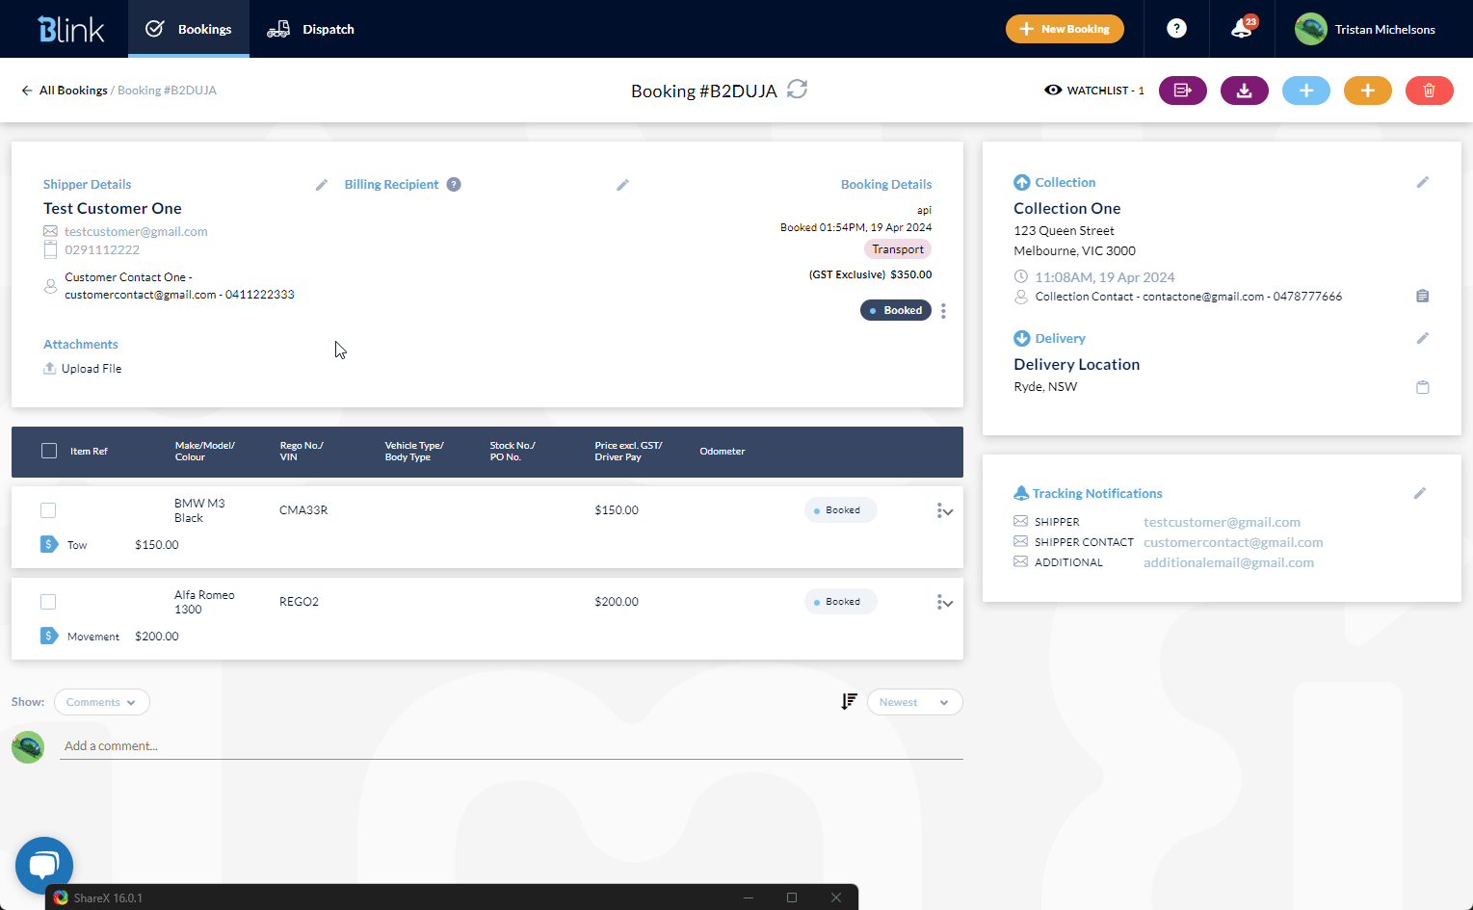The width and height of the screenshot is (1473, 910).
Task: Open the purple export booking icon
Action: tap(1182, 90)
